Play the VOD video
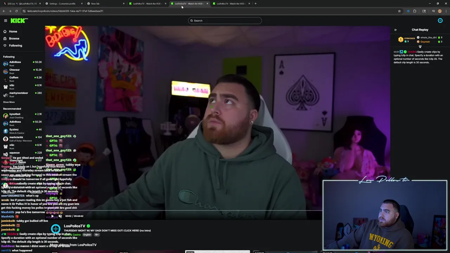The height and width of the screenshot is (253, 450). point(53,216)
